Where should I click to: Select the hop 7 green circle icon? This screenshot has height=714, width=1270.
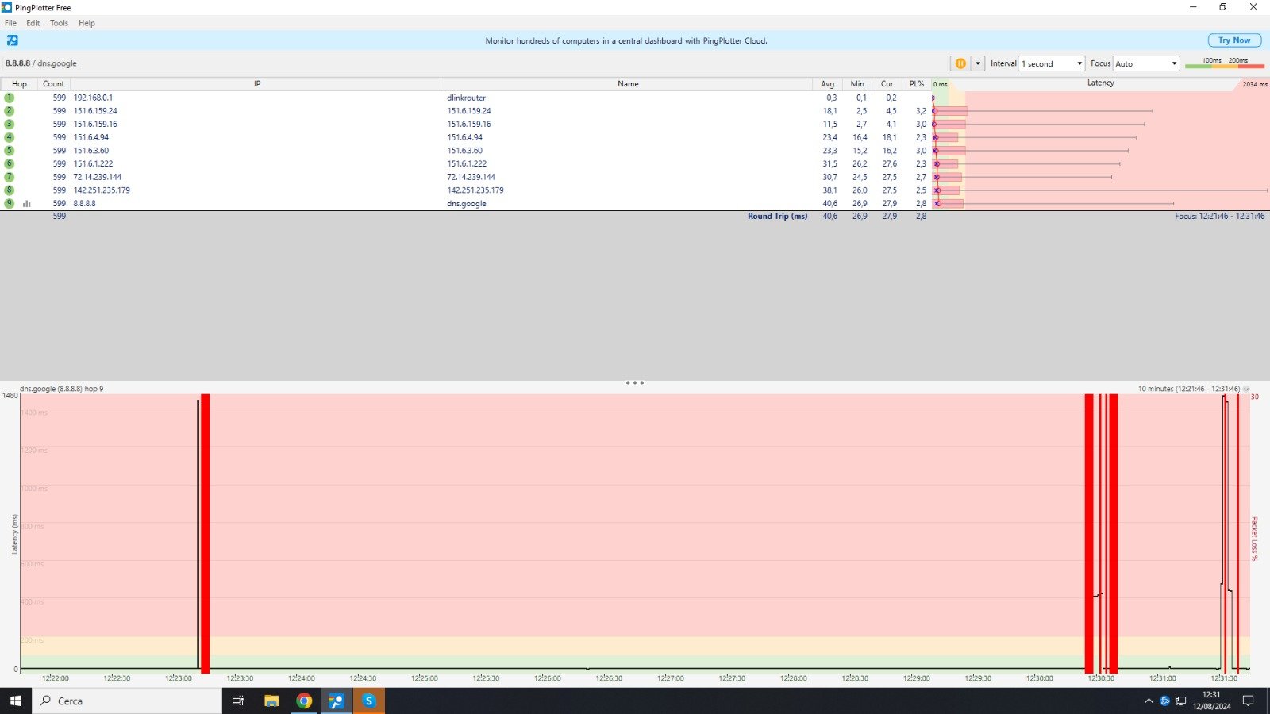point(10,177)
